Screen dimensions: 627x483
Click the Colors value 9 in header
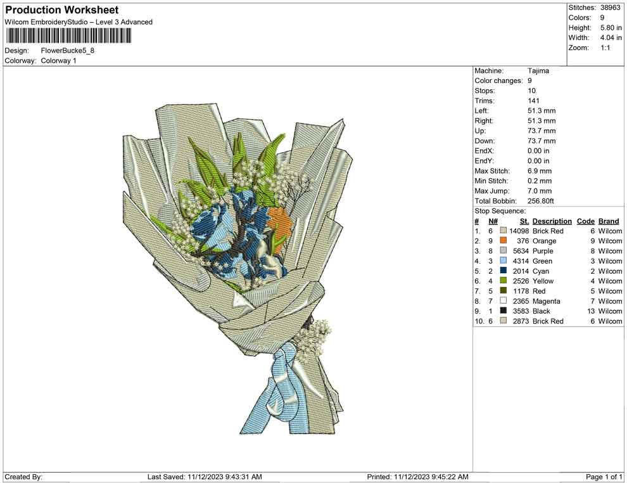(x=602, y=18)
